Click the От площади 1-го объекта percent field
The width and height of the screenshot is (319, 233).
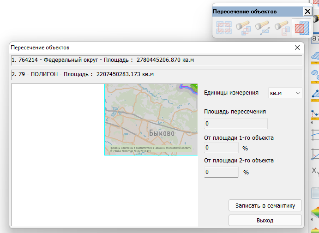221,148
